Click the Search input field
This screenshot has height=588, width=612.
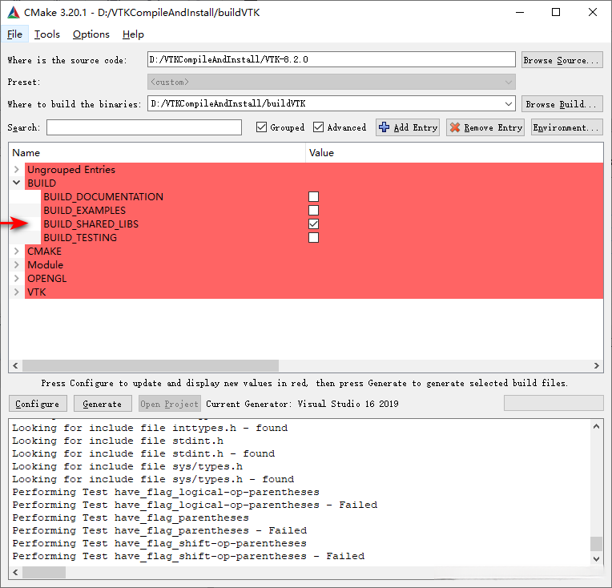coord(144,127)
